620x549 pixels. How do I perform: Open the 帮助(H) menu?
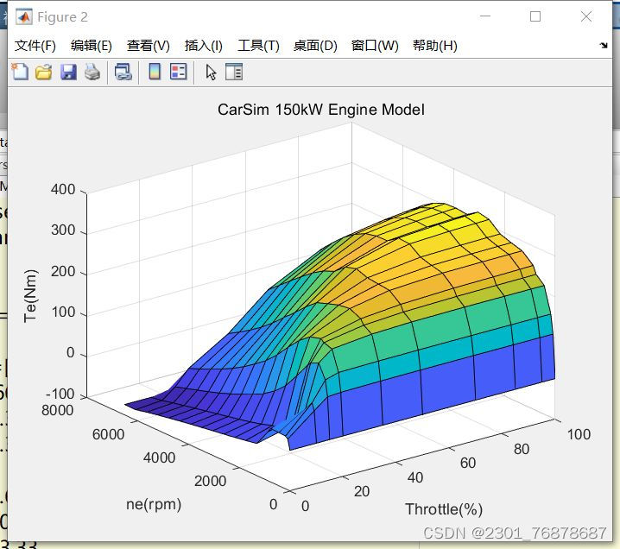(435, 46)
